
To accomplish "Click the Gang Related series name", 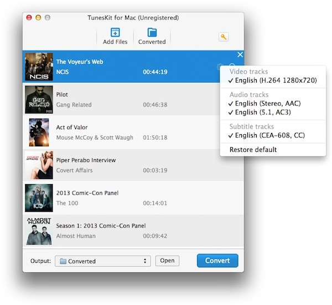I will click(74, 105).
